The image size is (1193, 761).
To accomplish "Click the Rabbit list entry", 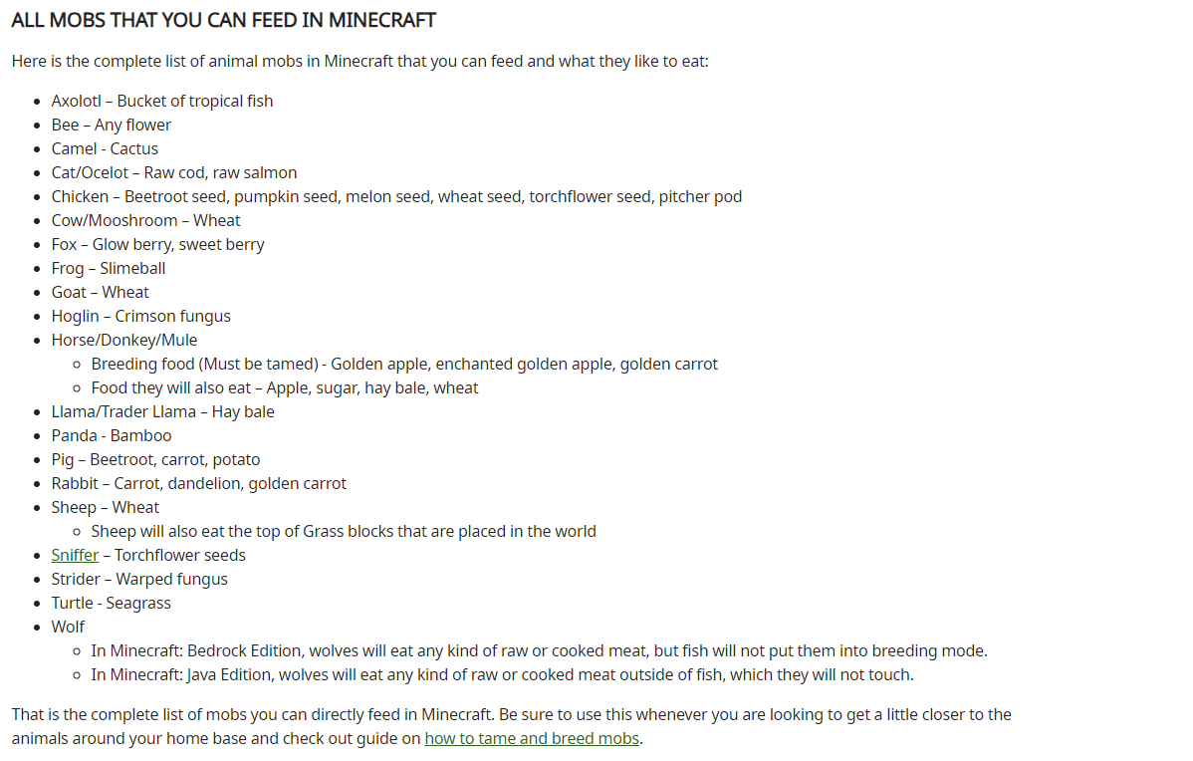I will [x=198, y=484].
